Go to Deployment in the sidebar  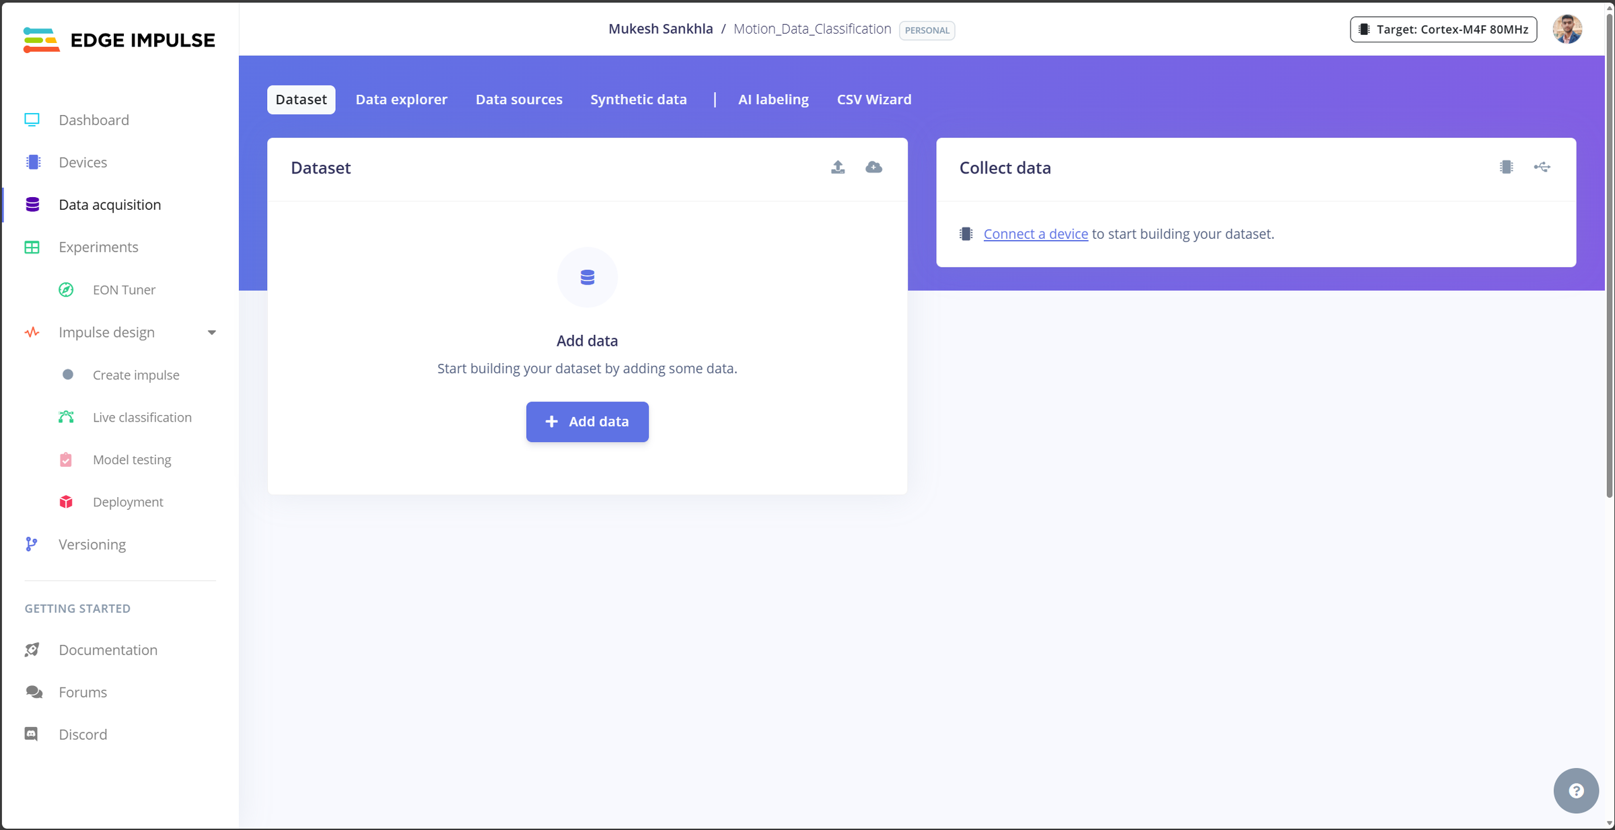[128, 502]
